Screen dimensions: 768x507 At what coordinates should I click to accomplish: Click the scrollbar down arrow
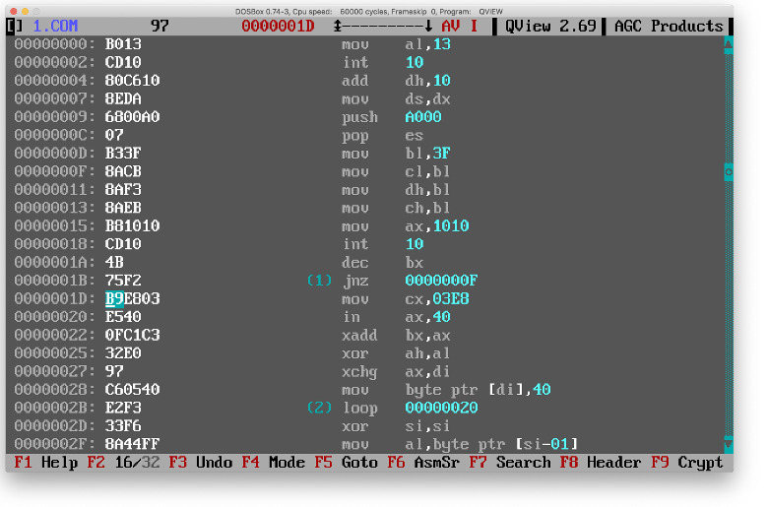729,444
